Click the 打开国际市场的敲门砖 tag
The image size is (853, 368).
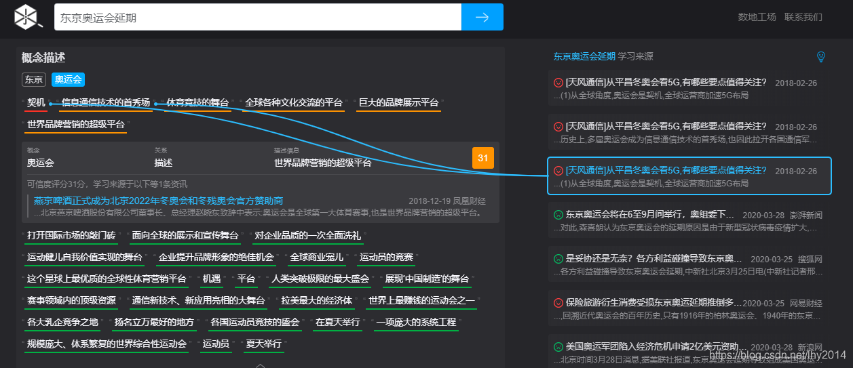click(71, 236)
